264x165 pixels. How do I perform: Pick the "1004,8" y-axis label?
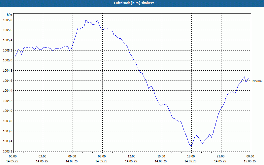[x=8, y=71]
